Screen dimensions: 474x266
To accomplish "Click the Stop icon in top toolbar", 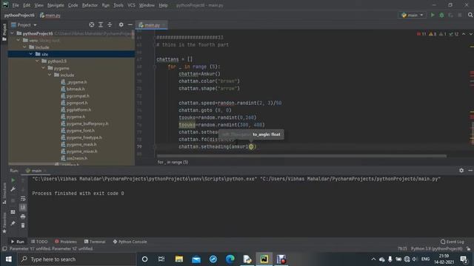I will 460,15.
